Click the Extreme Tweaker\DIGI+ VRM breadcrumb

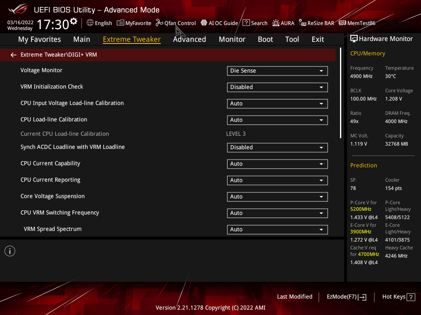tap(58, 55)
